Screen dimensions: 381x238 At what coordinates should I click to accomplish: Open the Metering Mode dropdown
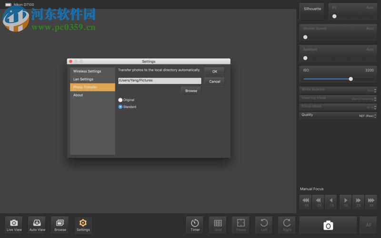[338, 99]
